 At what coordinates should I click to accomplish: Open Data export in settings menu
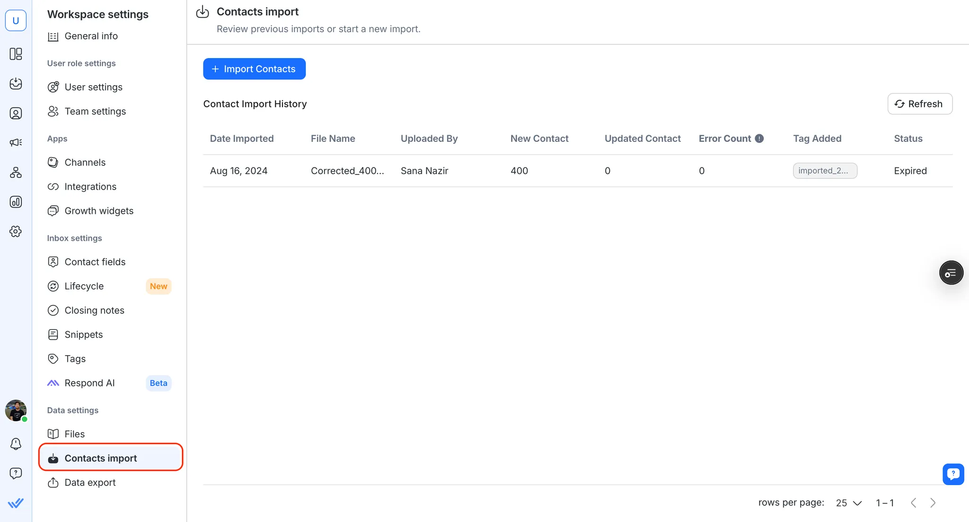90,482
